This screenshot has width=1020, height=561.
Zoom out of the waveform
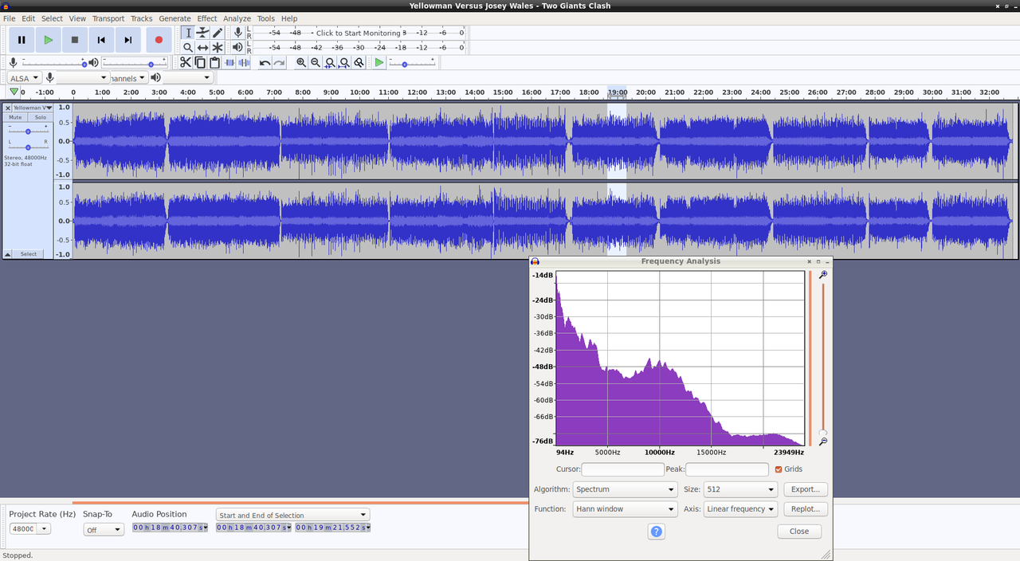click(316, 63)
